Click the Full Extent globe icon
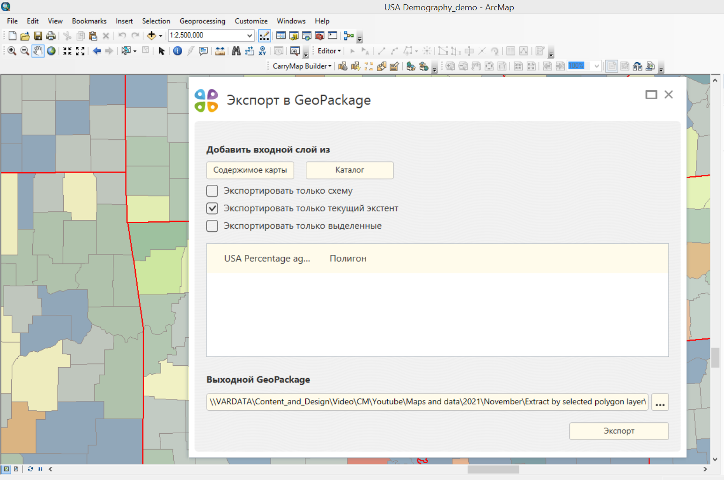The image size is (724, 480). click(x=51, y=51)
